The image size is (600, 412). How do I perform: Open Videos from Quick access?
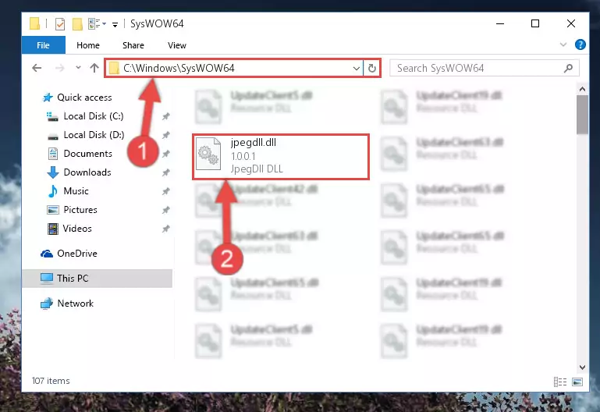[x=77, y=229]
